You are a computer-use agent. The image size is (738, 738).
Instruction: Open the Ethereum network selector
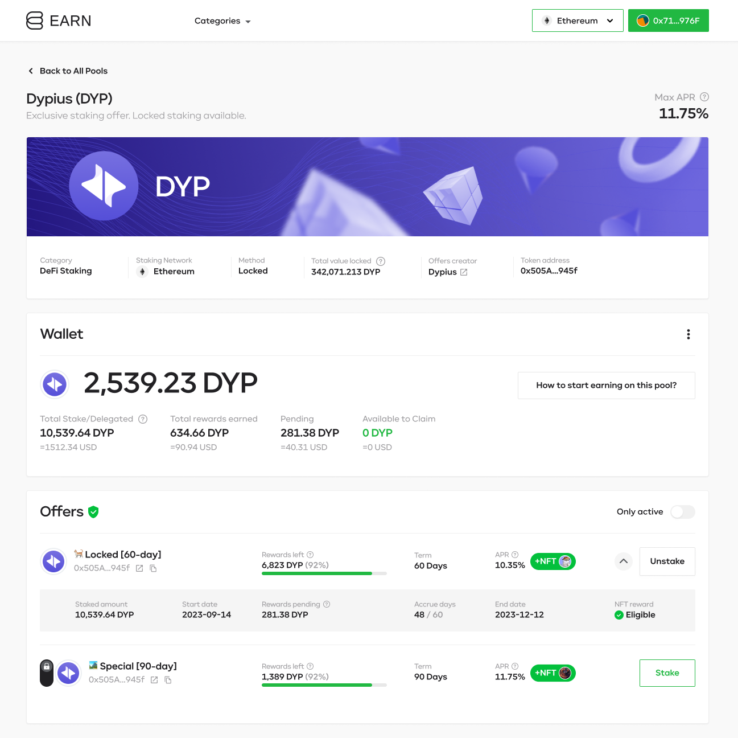578,20
